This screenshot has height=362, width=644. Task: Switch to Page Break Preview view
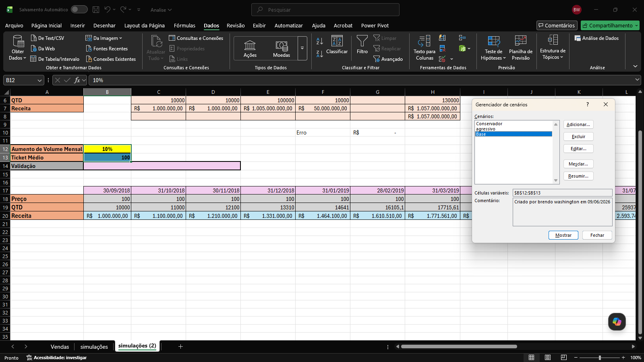[564, 358]
